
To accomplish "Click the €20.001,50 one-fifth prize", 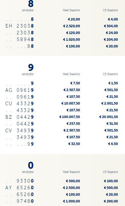I will point(109,117).
